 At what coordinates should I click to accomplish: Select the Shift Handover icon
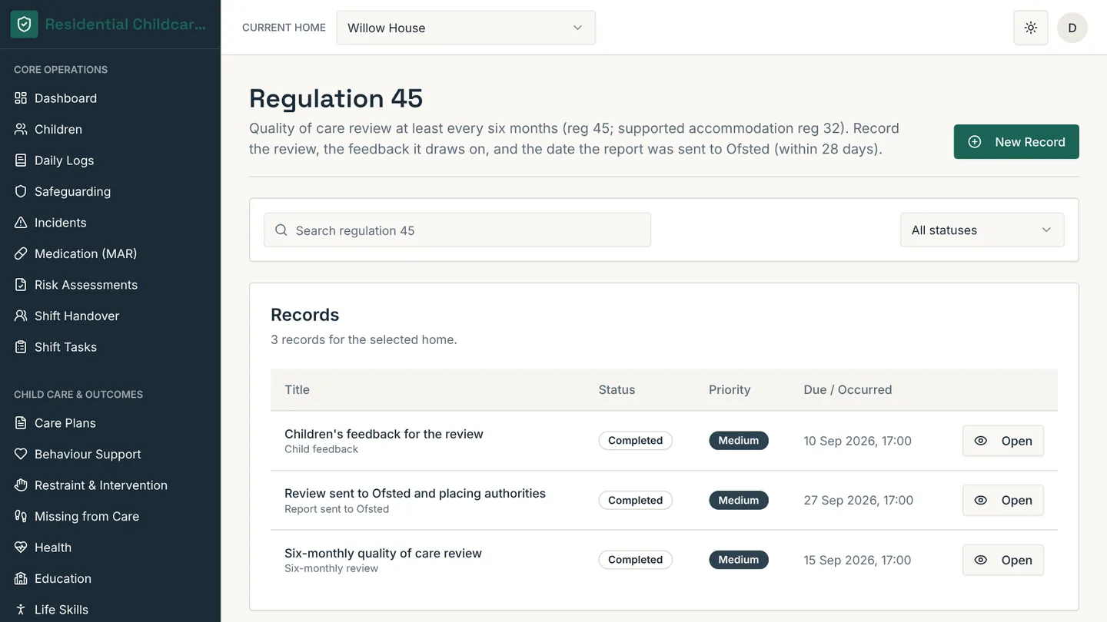[21, 316]
